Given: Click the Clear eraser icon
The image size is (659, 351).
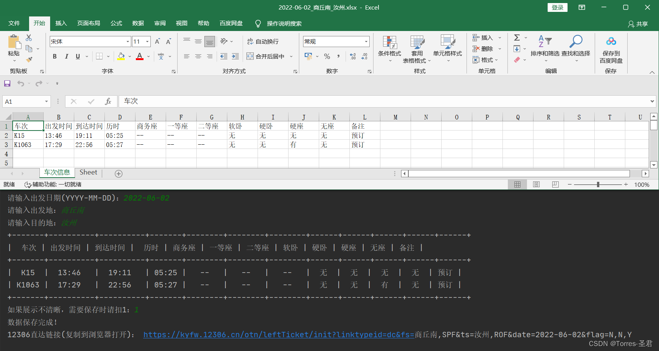Looking at the screenshot, I should click(517, 60).
